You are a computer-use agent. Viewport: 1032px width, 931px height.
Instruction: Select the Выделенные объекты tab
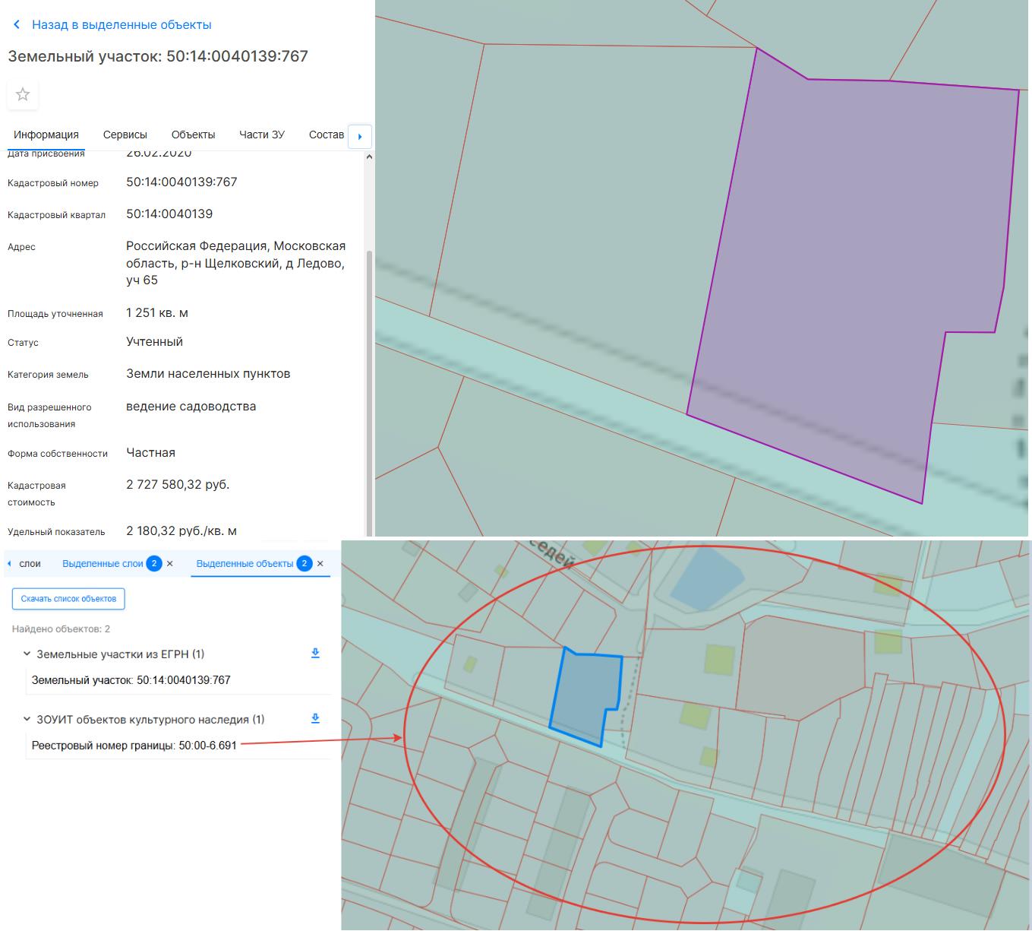tap(245, 564)
